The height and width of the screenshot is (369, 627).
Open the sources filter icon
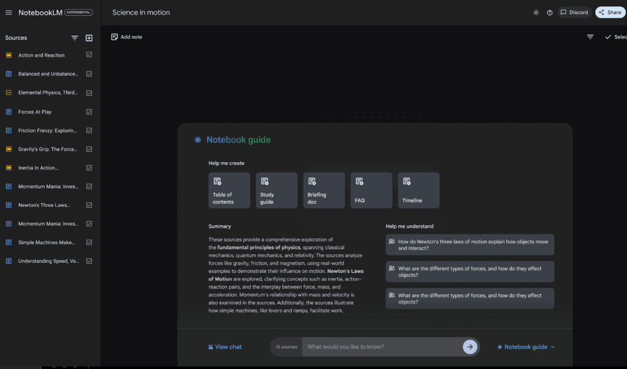coord(75,38)
